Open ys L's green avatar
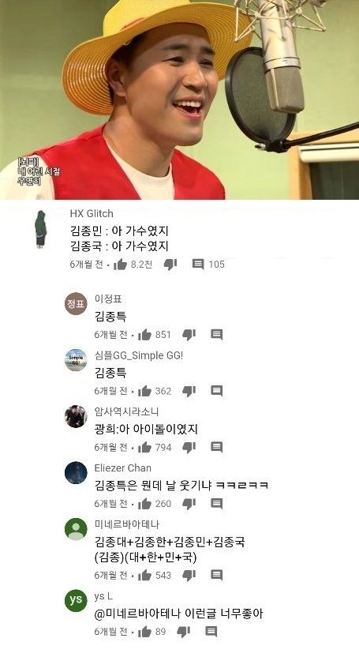 click(x=76, y=600)
